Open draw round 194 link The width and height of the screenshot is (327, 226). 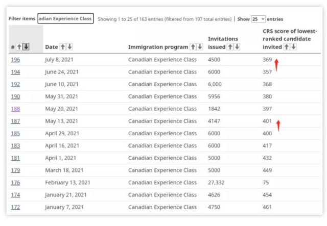[x=15, y=72]
